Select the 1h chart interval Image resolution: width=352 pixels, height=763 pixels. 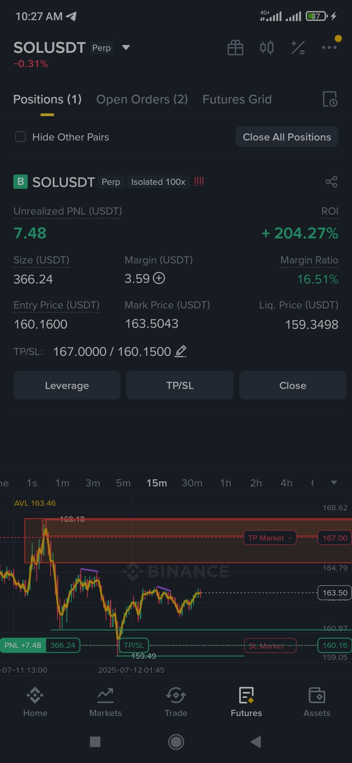(226, 483)
